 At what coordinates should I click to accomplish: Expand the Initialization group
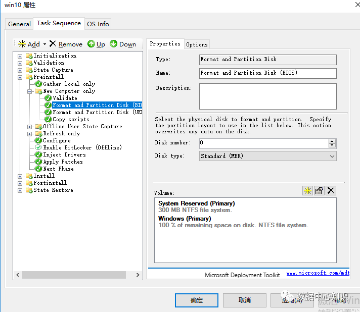(x=20, y=56)
